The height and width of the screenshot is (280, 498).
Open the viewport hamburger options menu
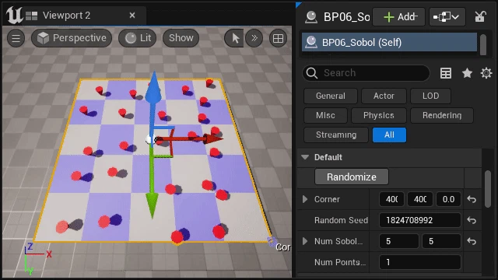point(16,38)
